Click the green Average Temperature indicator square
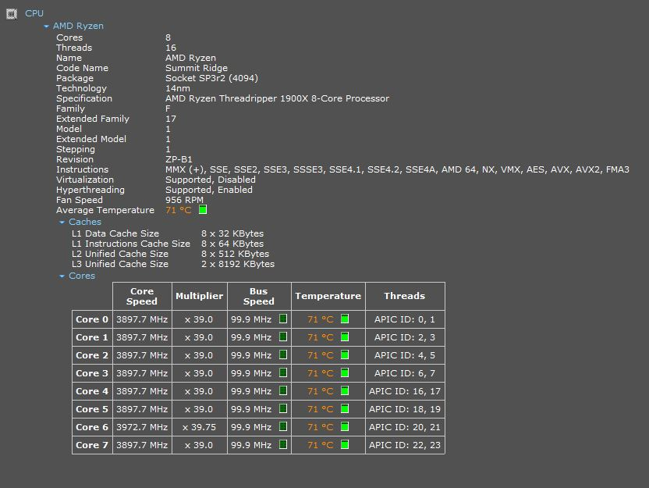Viewport: 649px width, 488px height. (x=203, y=209)
